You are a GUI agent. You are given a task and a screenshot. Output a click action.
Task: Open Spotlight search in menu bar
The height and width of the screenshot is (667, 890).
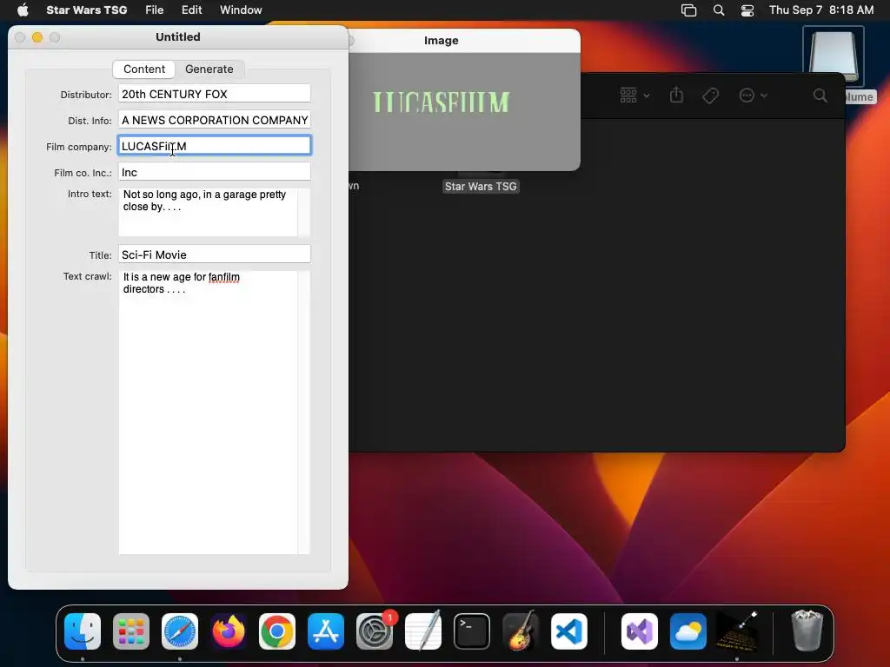tap(719, 10)
